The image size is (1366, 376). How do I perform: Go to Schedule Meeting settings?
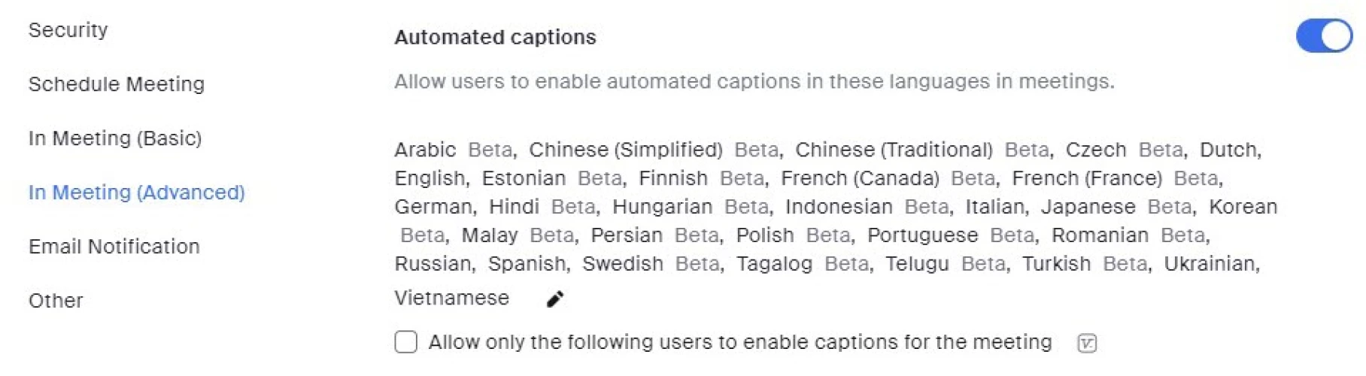117,84
